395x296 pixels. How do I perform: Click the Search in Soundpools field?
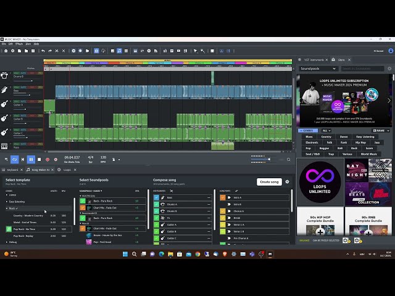tap(362, 68)
